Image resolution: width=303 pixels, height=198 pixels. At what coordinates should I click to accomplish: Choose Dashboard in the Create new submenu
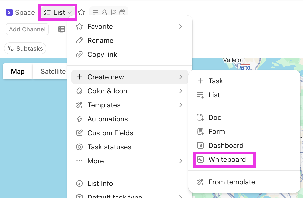click(226, 145)
